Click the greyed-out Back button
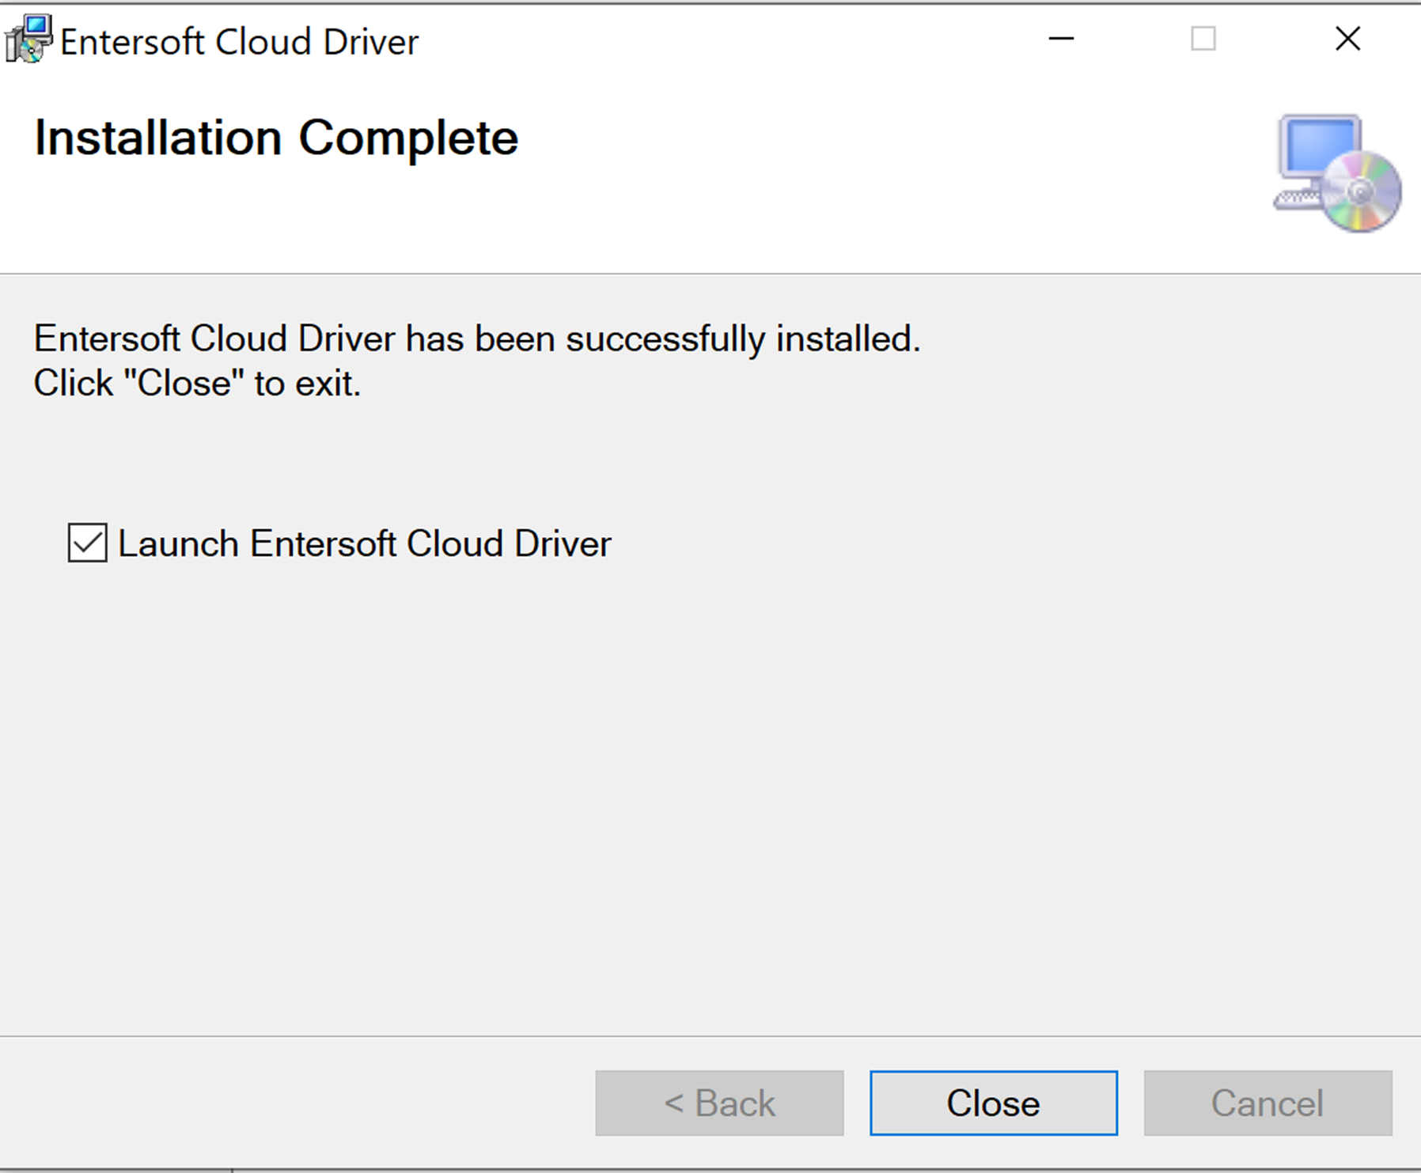 point(719,1103)
